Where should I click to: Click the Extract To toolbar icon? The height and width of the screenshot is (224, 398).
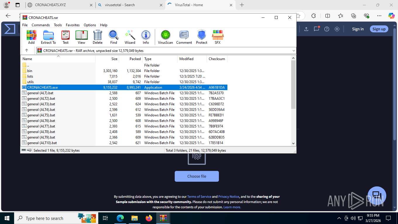(48, 37)
